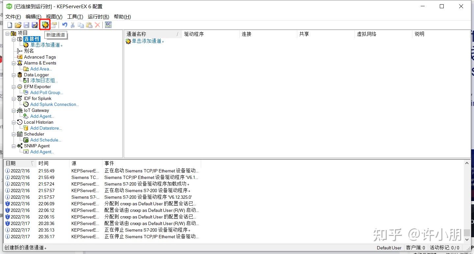Click the Add Splunk Connection link
The image size is (474, 254).
click(x=54, y=104)
